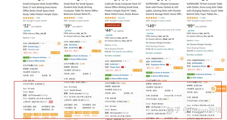Screen dimensions: 227x120
Task: Add Sweetcrispy desk via orange 加入产品库 button
Action: point(55,53)
